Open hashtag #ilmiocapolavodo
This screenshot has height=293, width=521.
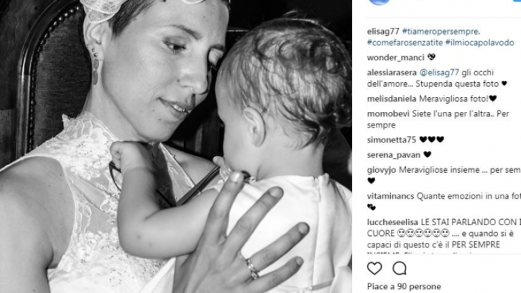coord(480,43)
